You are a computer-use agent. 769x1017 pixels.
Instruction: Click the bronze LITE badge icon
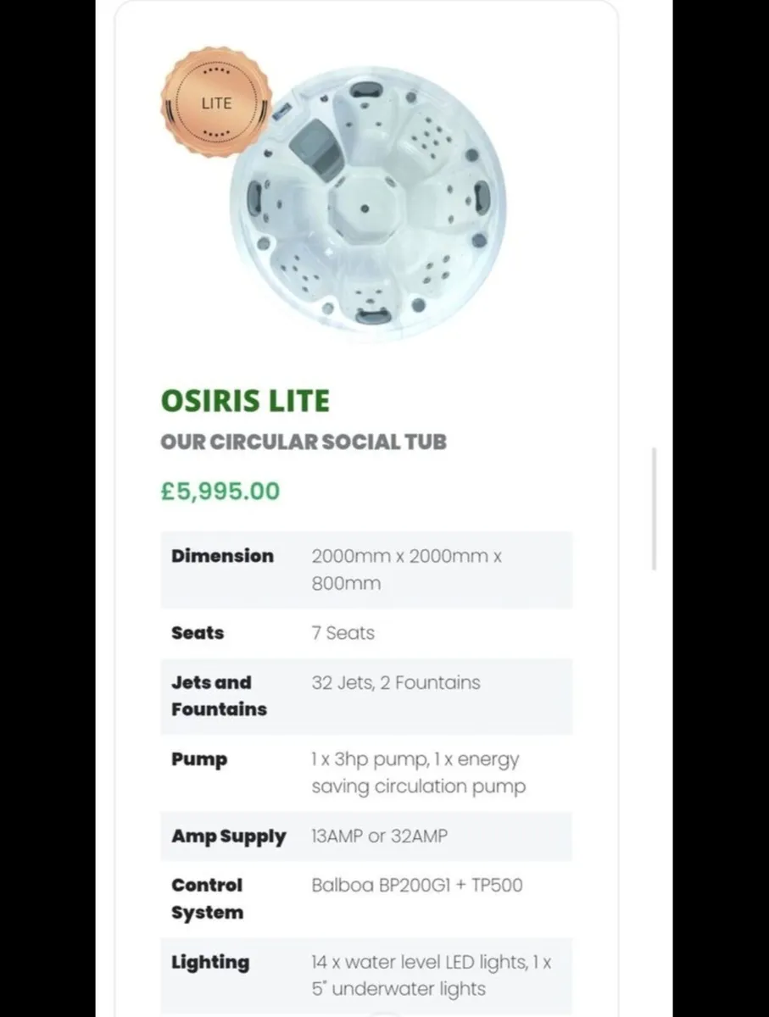tap(216, 103)
